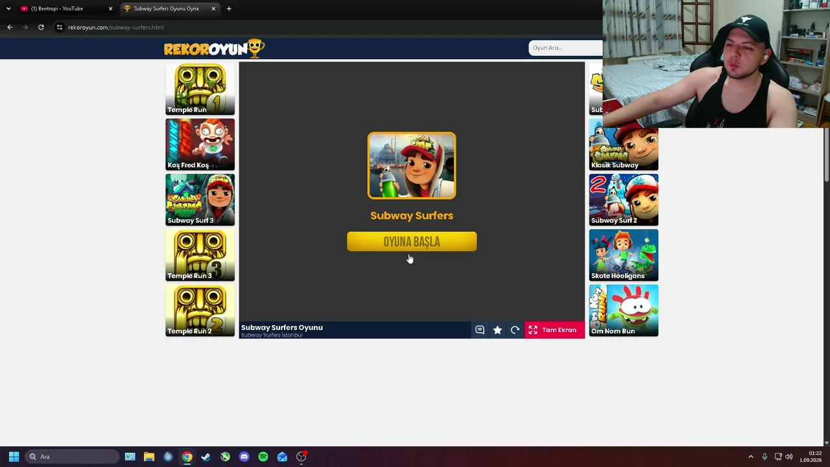Open the Om Nom Run game thumbnail
Image resolution: width=830 pixels, height=467 pixels.
pos(623,311)
